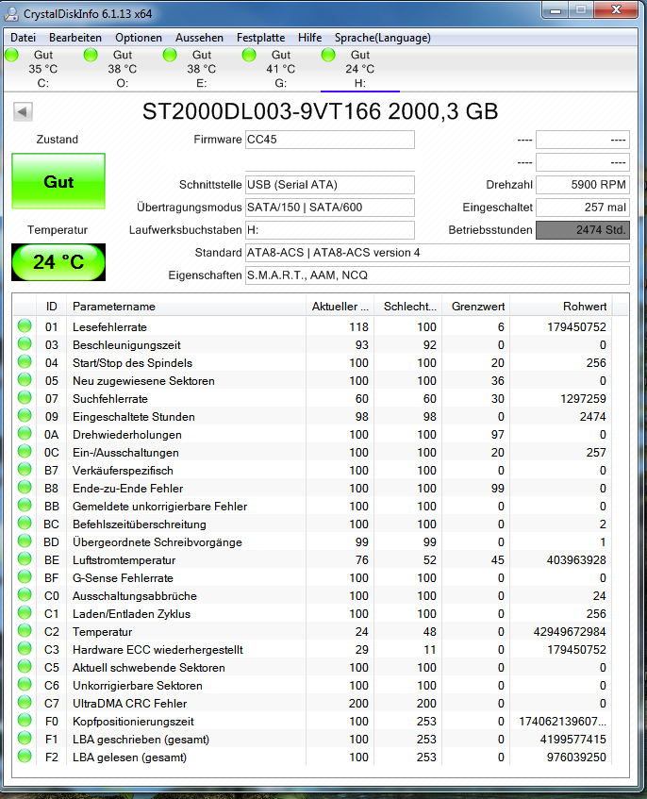Open the Optionen menu
The height and width of the screenshot is (799, 647).
(139, 38)
